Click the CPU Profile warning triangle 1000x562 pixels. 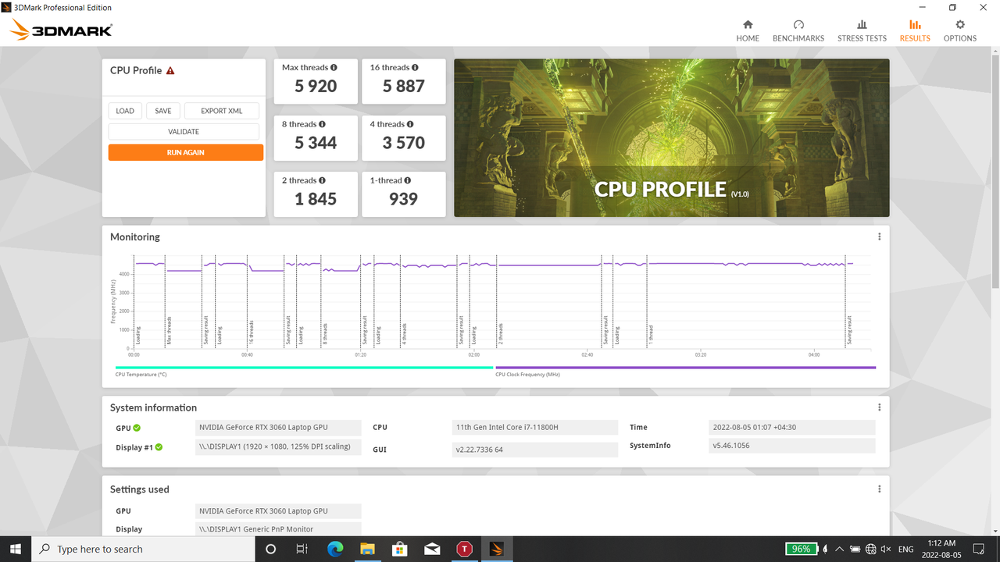[x=170, y=70]
